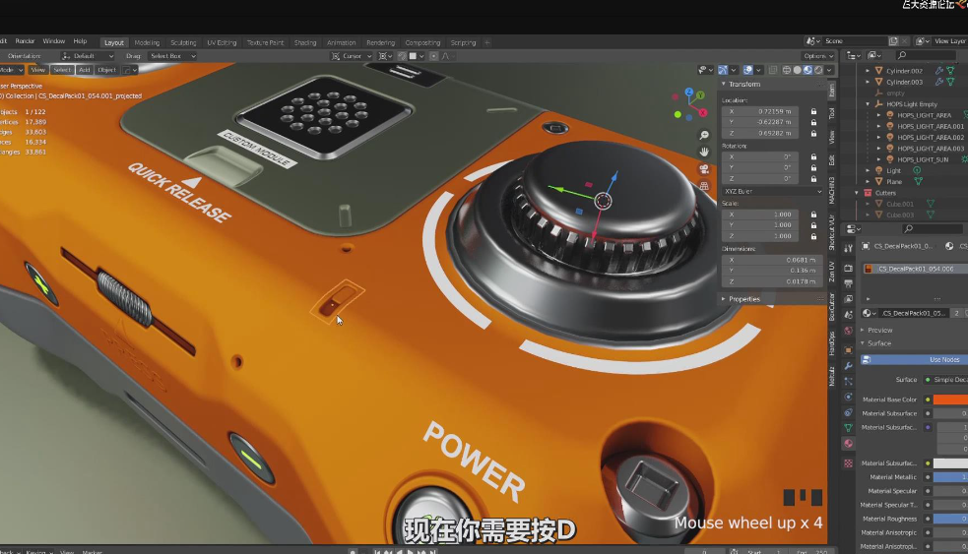The width and height of the screenshot is (968, 554).
Task: Expand the Preview material panel
Action: pos(879,330)
